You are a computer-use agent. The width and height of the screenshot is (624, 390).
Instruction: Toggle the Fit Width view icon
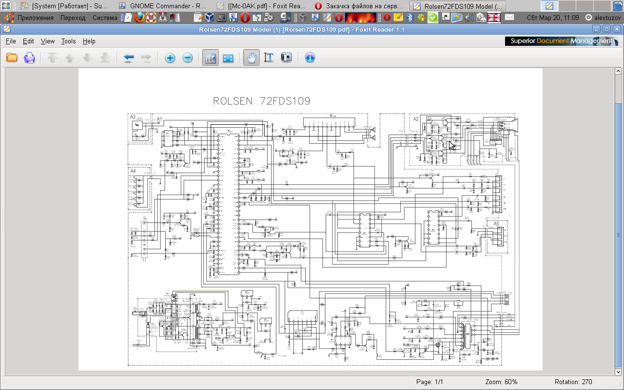coord(211,58)
